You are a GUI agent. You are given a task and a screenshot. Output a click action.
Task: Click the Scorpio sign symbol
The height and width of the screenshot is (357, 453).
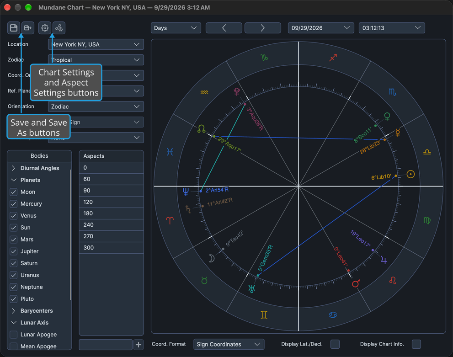coord(392,92)
